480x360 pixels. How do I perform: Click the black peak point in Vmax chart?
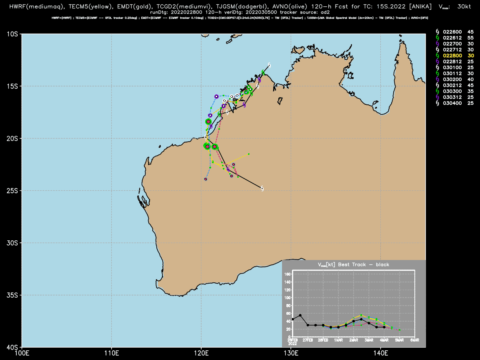point(300,315)
